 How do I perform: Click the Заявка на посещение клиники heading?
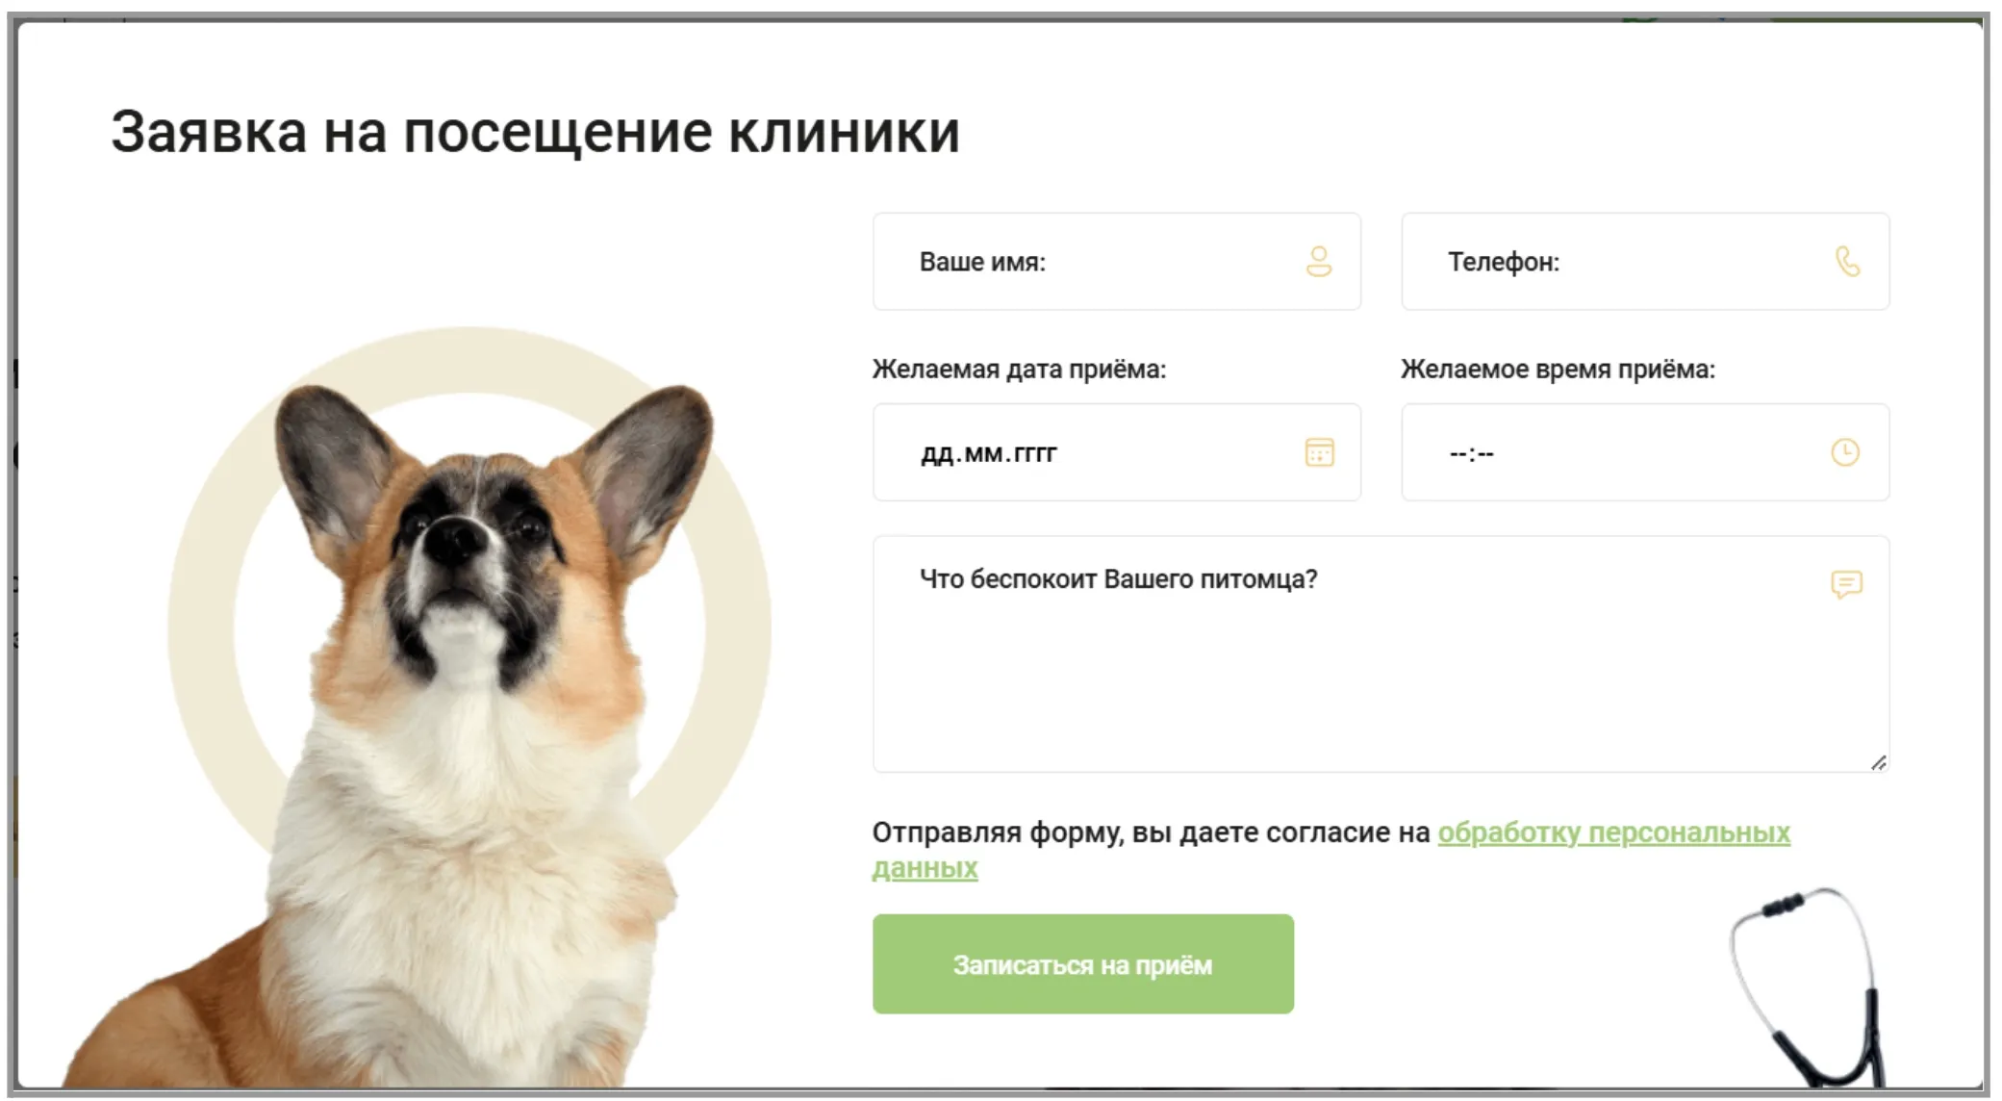click(535, 132)
